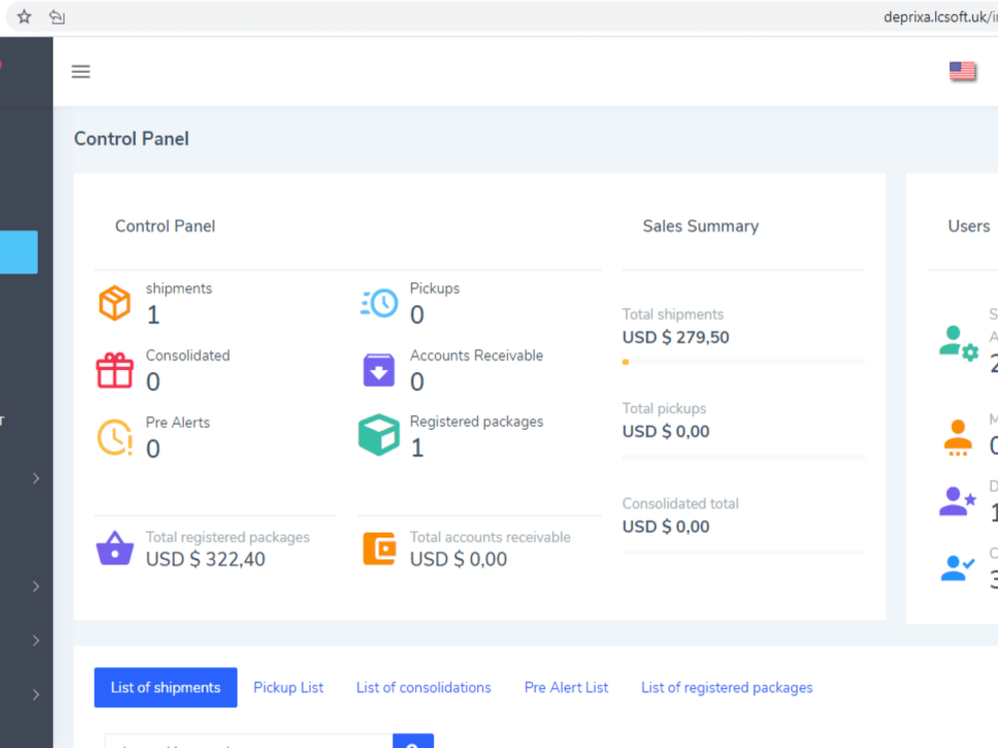Open the Pre Alert List tab
998x748 pixels.
[567, 687]
